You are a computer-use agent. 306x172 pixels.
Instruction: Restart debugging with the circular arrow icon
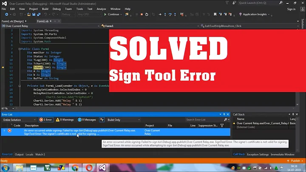[147, 14]
